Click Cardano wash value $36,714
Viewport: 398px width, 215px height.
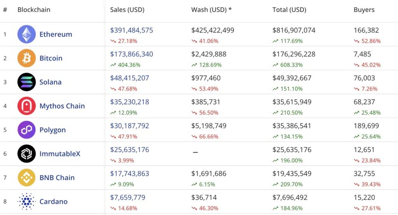(204, 197)
